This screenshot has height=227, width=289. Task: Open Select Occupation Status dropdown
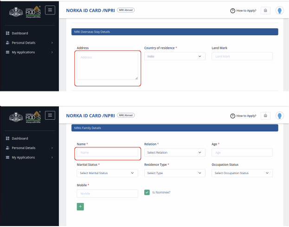(x=242, y=173)
